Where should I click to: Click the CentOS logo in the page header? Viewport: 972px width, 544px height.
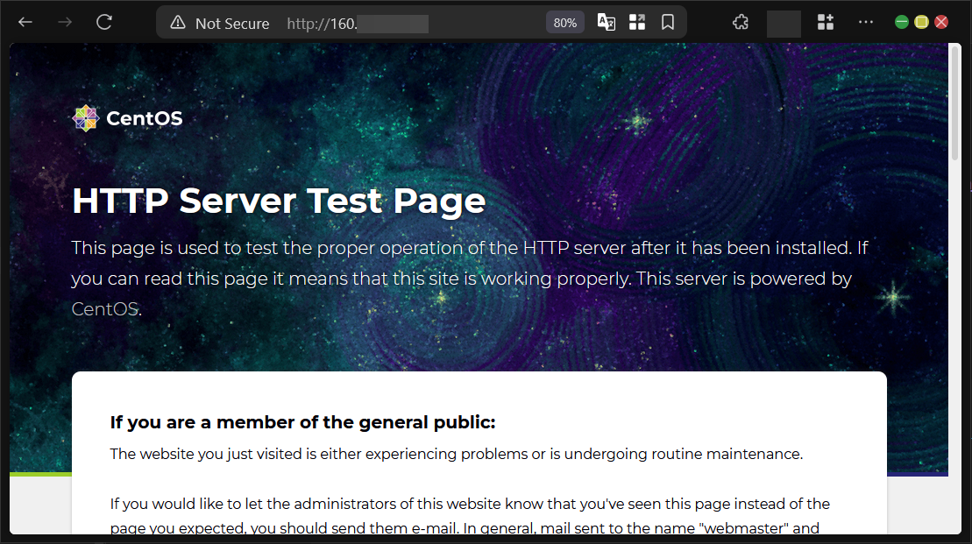[x=86, y=117]
